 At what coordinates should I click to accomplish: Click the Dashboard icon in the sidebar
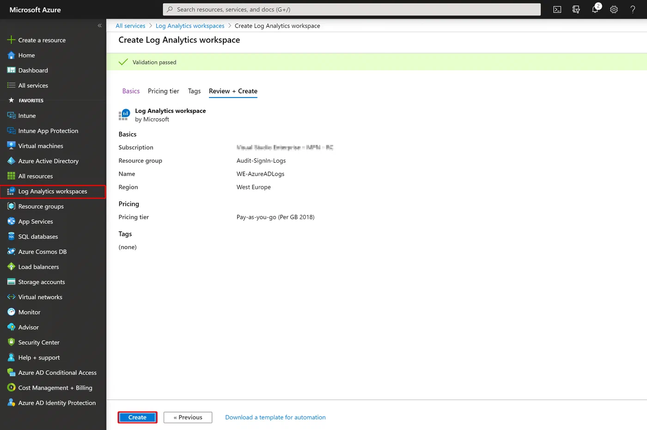click(x=11, y=70)
